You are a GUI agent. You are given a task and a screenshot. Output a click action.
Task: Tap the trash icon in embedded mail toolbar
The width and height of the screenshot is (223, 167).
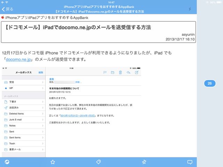(120, 73)
